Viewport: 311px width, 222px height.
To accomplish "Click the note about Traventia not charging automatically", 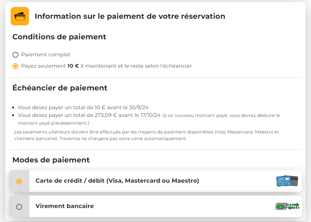I will click(x=100, y=139).
